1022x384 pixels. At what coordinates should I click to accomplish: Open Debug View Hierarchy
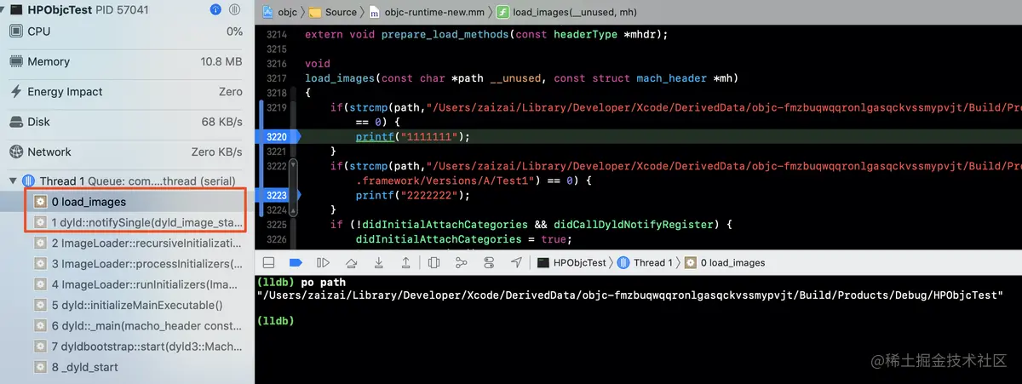point(433,262)
